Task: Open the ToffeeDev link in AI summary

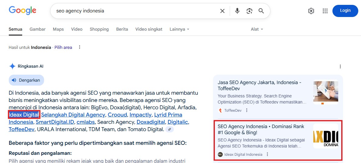Action: point(21,129)
